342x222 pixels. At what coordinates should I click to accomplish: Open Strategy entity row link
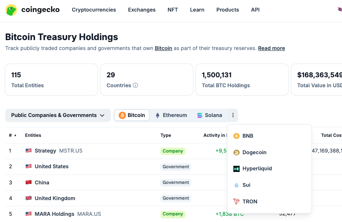tap(45, 150)
